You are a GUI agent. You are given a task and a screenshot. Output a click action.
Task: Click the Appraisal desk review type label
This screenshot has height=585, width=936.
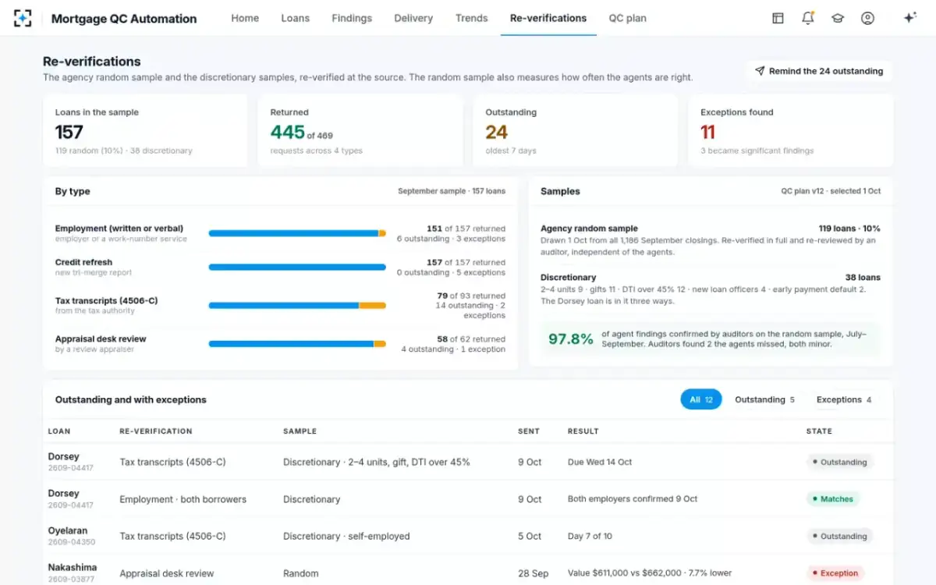(x=101, y=339)
